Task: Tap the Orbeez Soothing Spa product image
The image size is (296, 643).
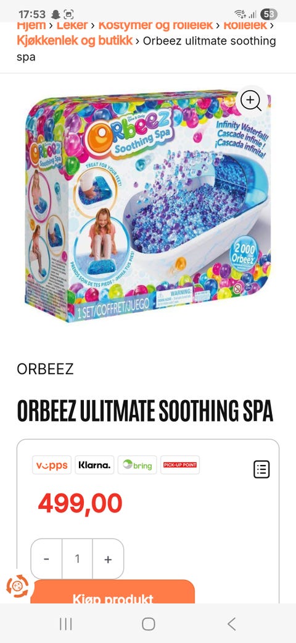Action: (x=148, y=205)
